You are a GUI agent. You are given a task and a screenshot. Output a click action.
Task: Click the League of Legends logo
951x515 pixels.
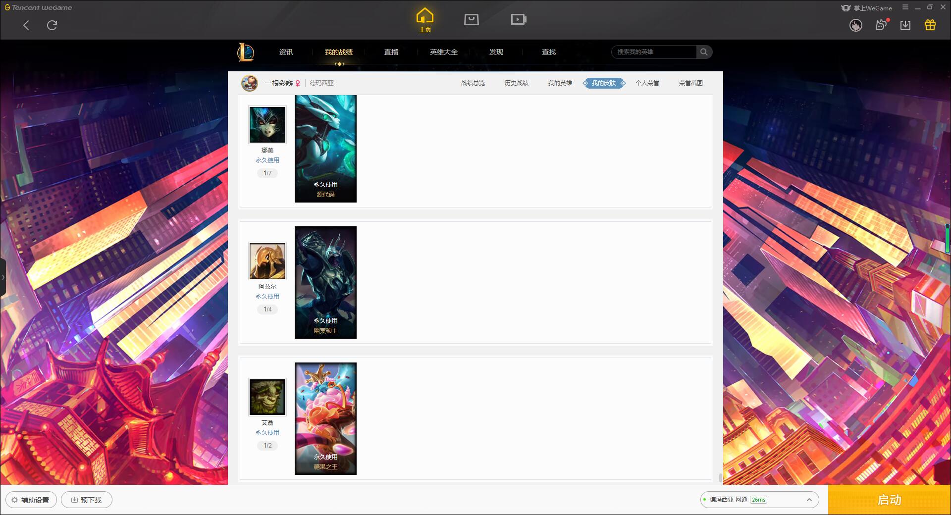[x=246, y=52]
